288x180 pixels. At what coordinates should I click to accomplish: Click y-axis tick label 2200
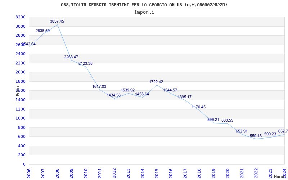pyautogui.click(x=21, y=63)
